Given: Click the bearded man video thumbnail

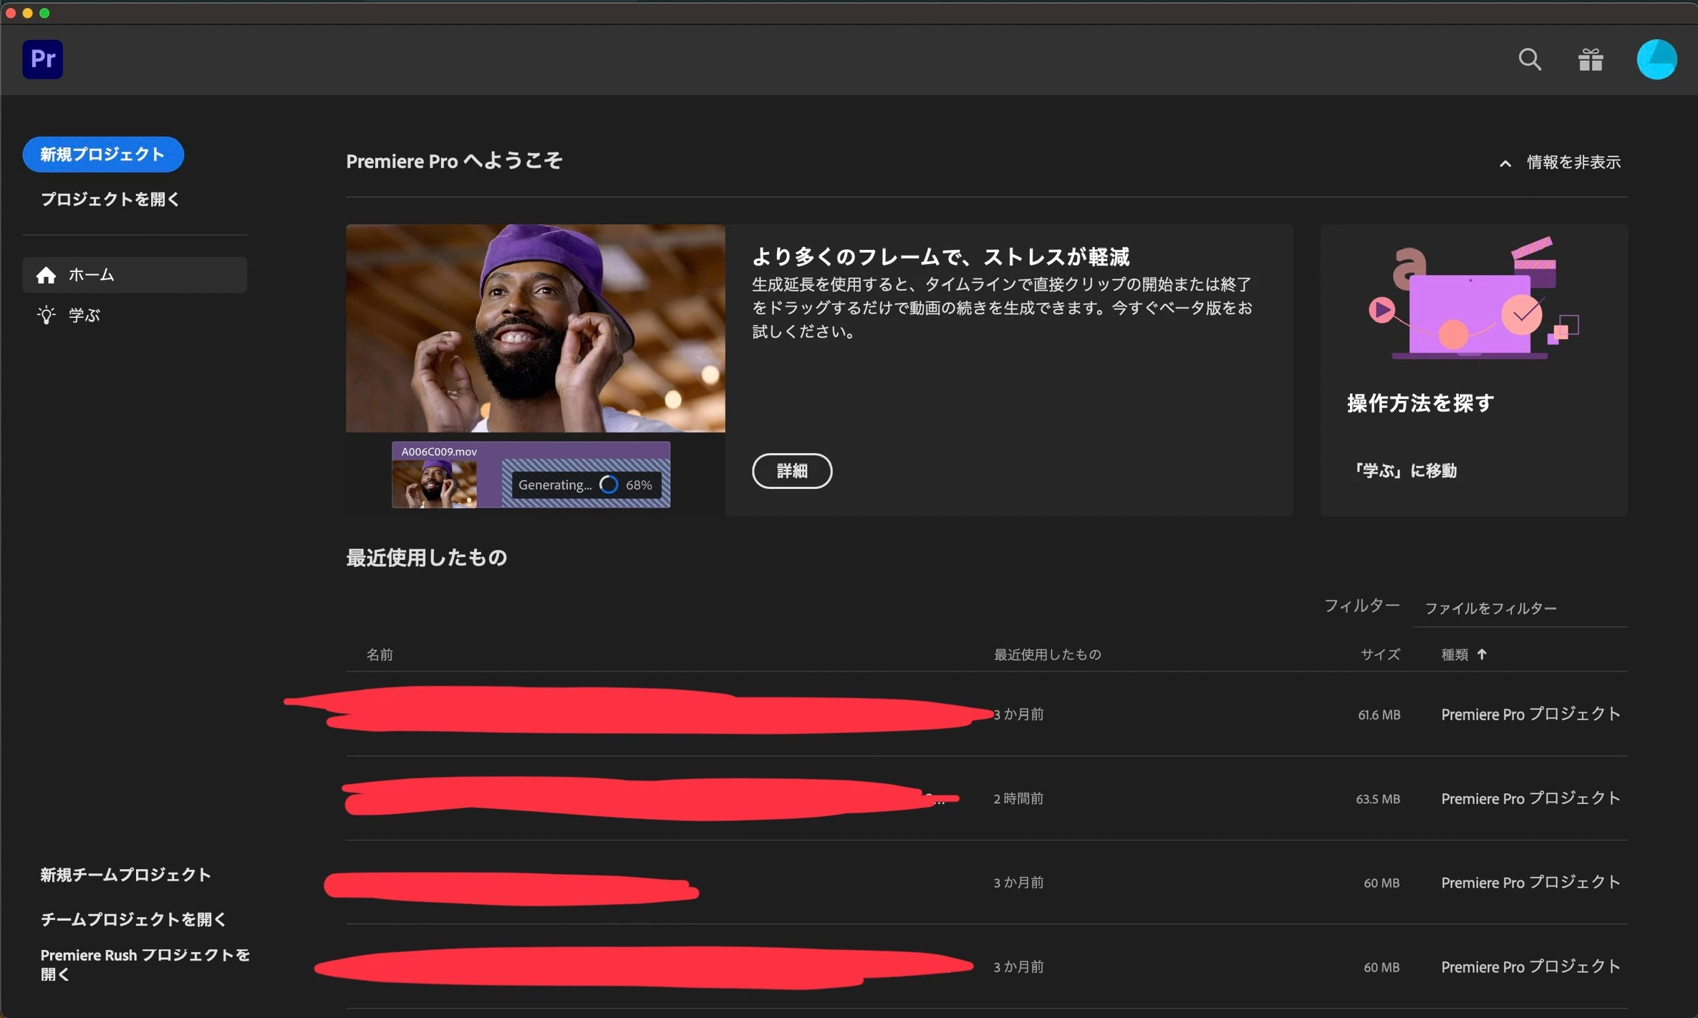Looking at the screenshot, I should (x=535, y=329).
